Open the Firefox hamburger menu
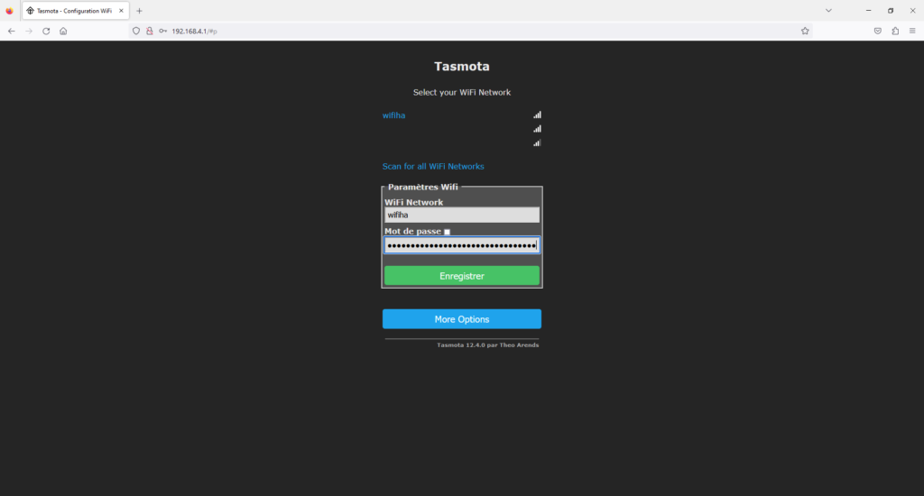Image resolution: width=924 pixels, height=496 pixels. click(x=912, y=32)
